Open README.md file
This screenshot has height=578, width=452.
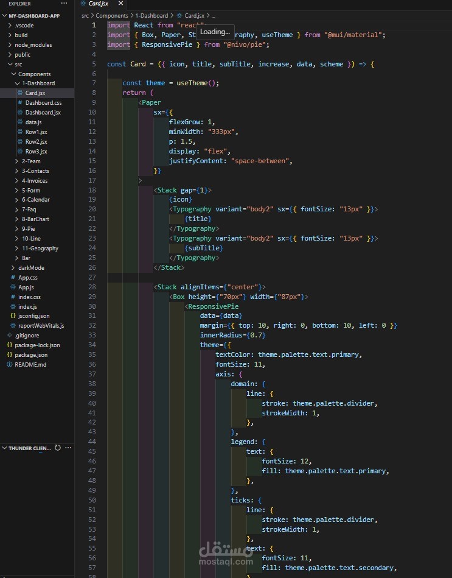[30, 365]
